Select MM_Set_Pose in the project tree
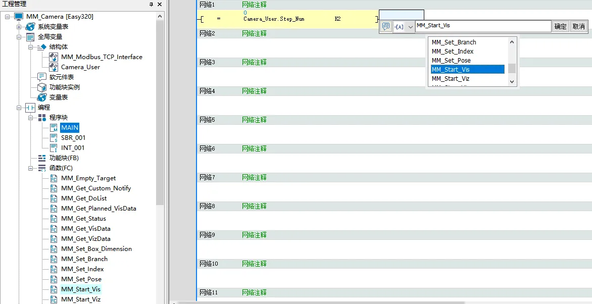592x304 pixels. (81, 279)
